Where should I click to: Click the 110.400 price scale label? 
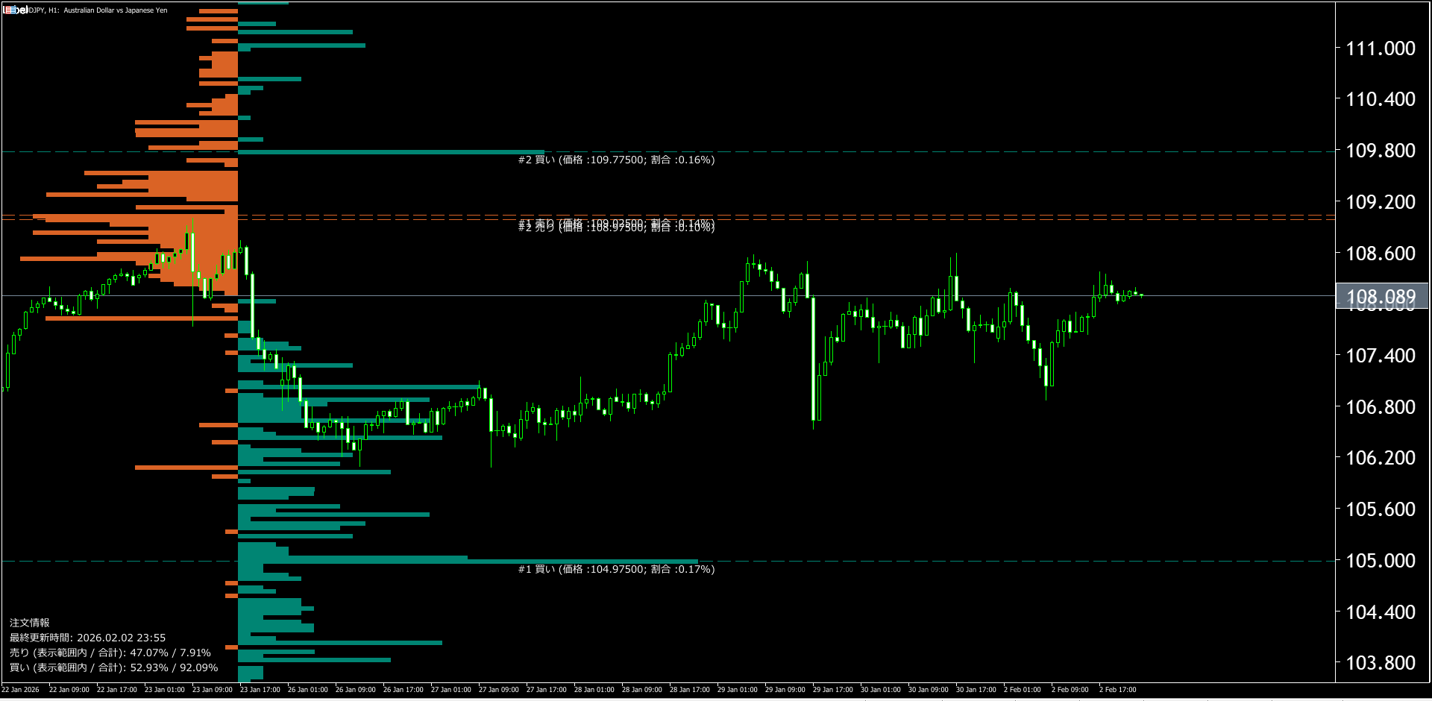(x=1381, y=99)
